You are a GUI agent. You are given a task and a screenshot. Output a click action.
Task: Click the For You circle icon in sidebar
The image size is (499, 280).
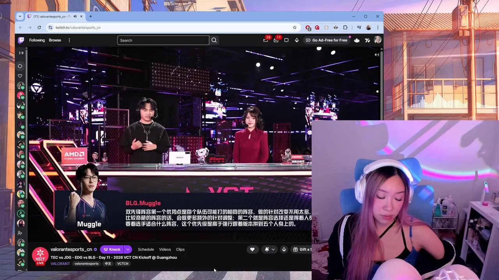click(x=20, y=66)
